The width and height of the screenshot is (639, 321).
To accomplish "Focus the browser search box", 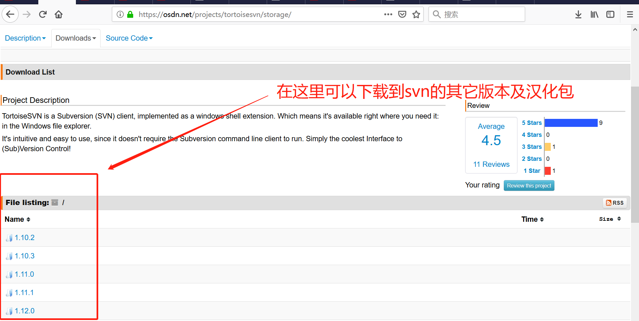I will click(477, 14).
